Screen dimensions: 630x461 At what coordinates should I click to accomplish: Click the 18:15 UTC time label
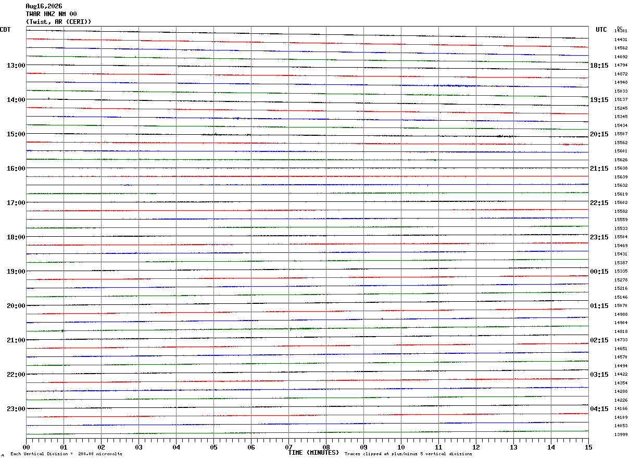click(x=599, y=66)
